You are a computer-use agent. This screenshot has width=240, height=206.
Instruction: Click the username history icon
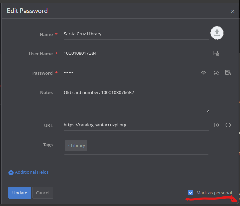click(x=216, y=53)
